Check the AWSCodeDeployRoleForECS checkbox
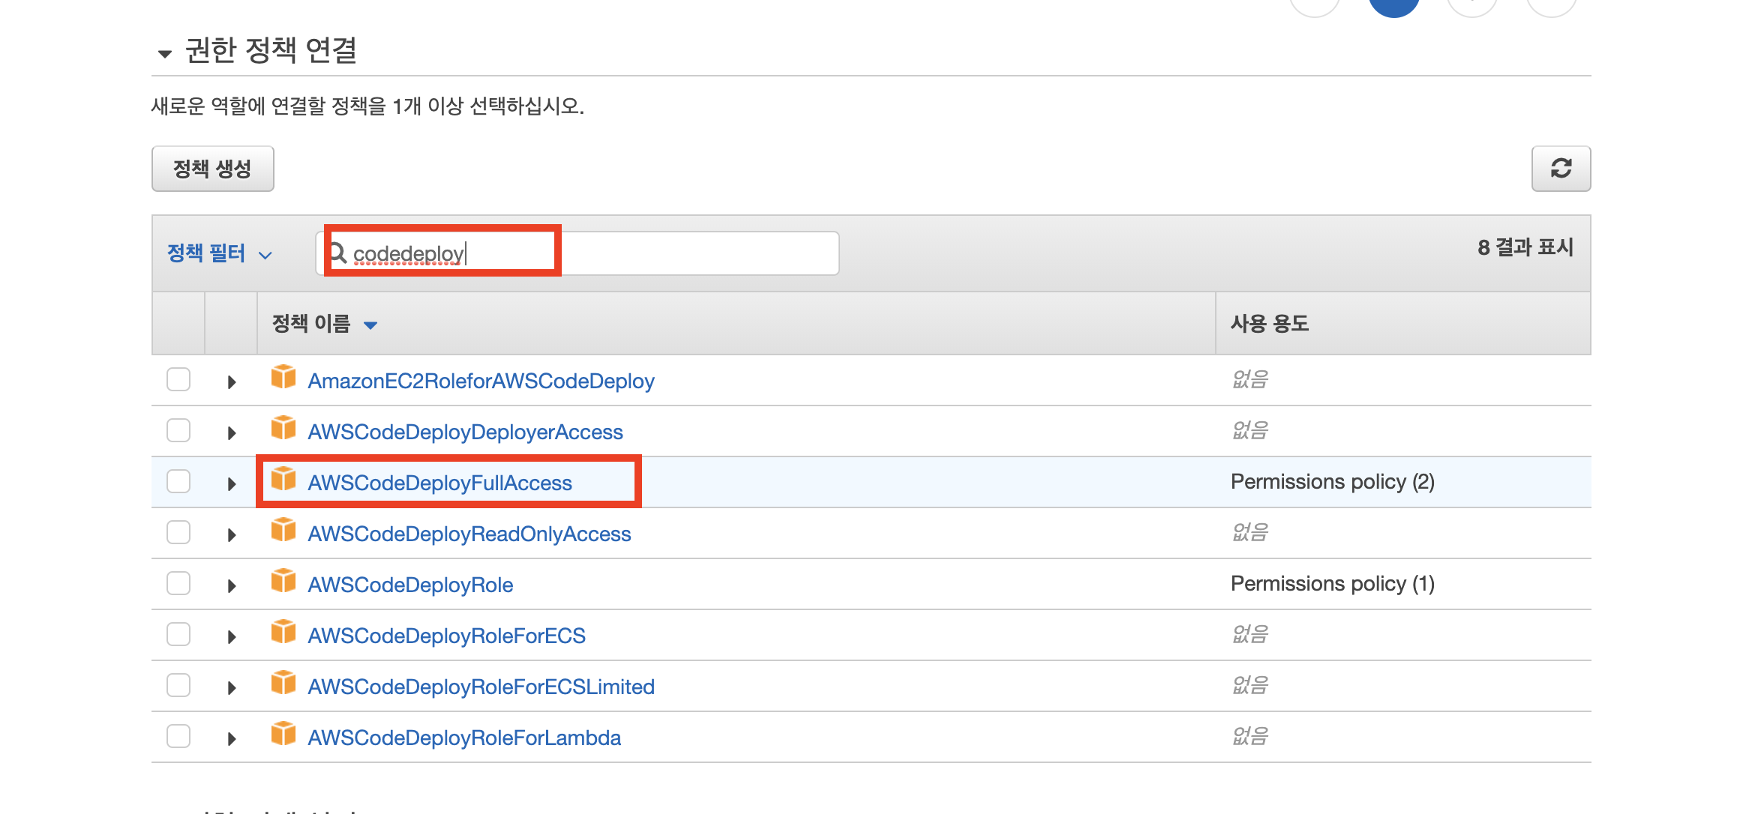The height and width of the screenshot is (814, 1755). pos(178,634)
